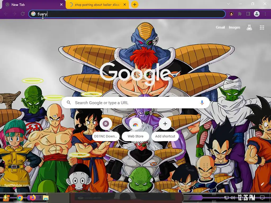The width and height of the screenshot is (271, 203).
Task: Open the round avatar extension icon
Action: click(231, 14)
